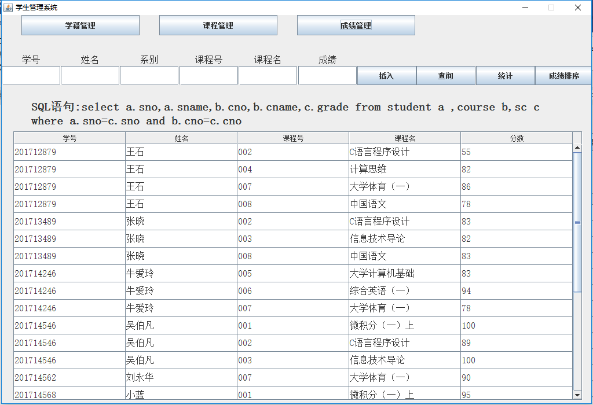Image resolution: width=593 pixels, height=405 pixels.
Task: Select 牛爱玲's course number 006 cell
Action: [293, 291]
